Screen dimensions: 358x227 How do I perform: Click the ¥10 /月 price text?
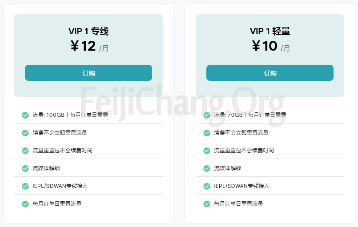click(x=270, y=46)
